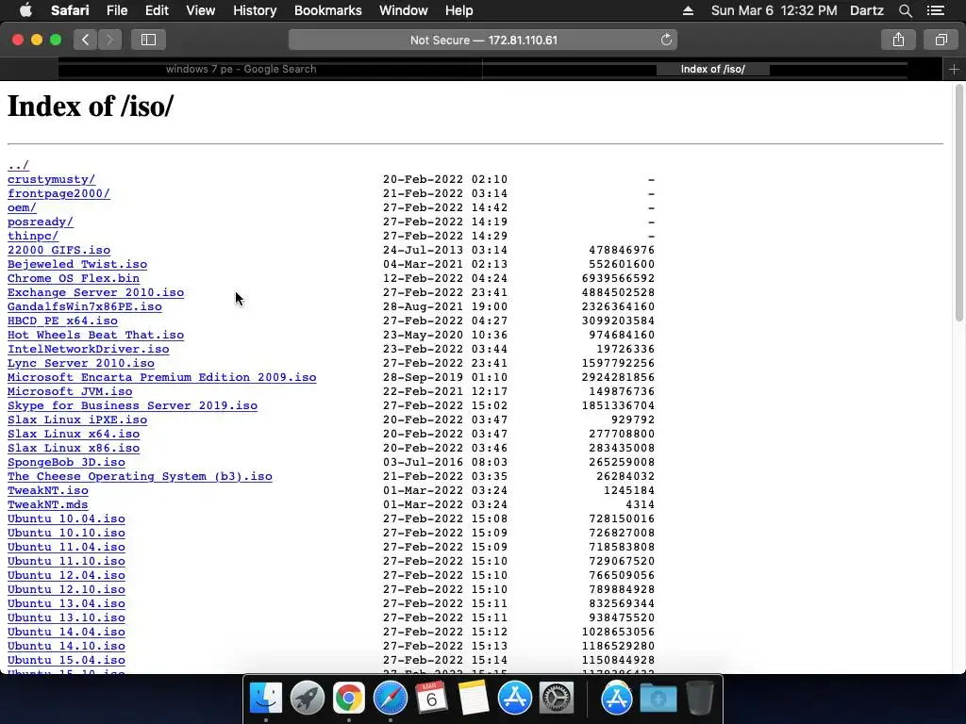Download Exchange Server 2010.iso
The height and width of the screenshot is (724, 966).
(x=95, y=292)
